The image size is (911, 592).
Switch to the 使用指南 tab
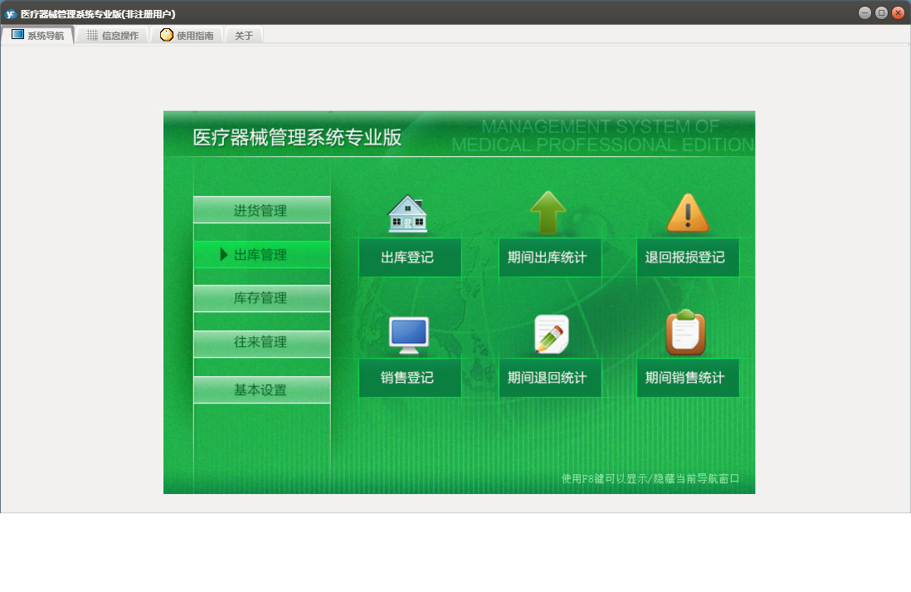pos(188,36)
